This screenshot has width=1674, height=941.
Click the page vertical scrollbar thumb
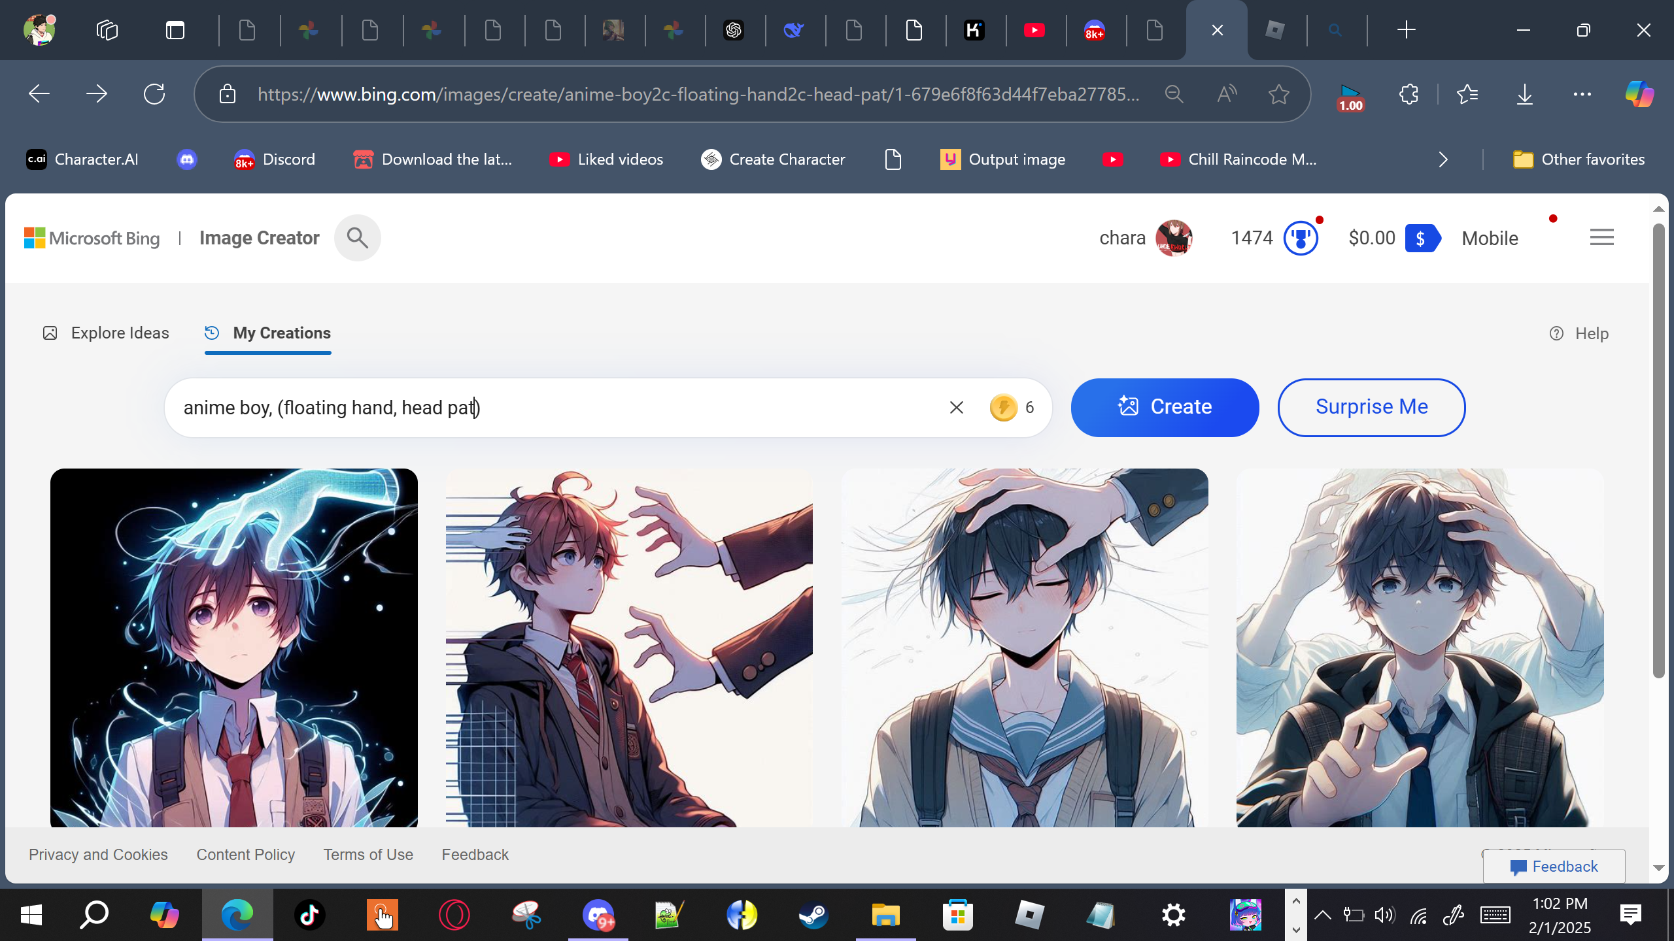pos(1658,451)
